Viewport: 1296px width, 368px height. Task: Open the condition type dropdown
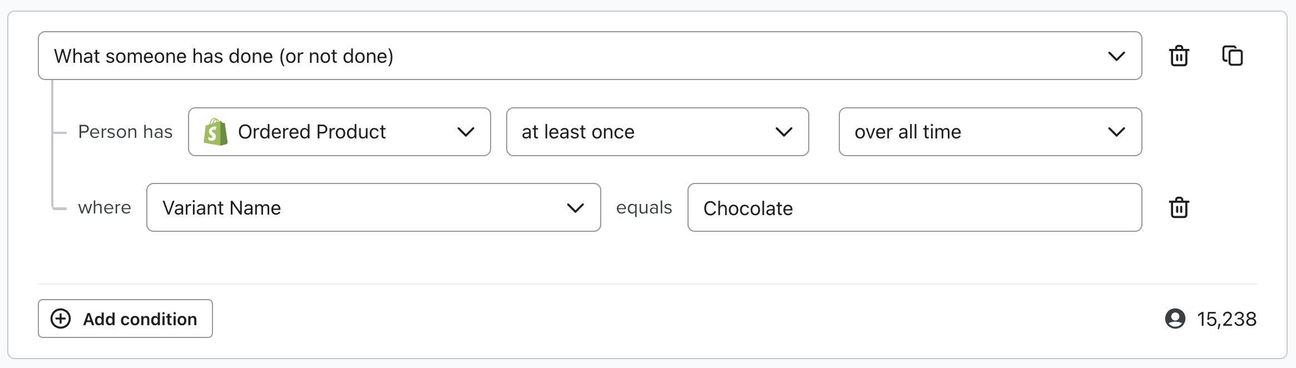click(x=590, y=56)
